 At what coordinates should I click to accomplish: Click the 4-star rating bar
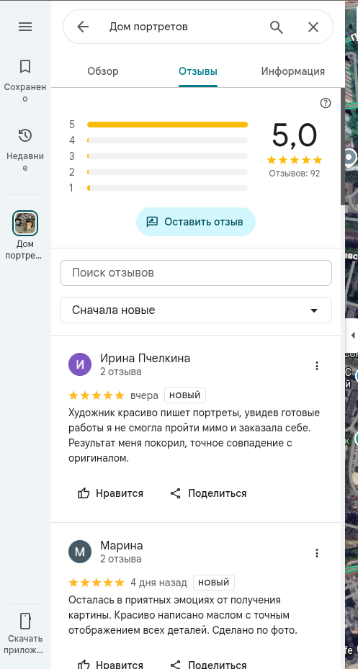167,140
